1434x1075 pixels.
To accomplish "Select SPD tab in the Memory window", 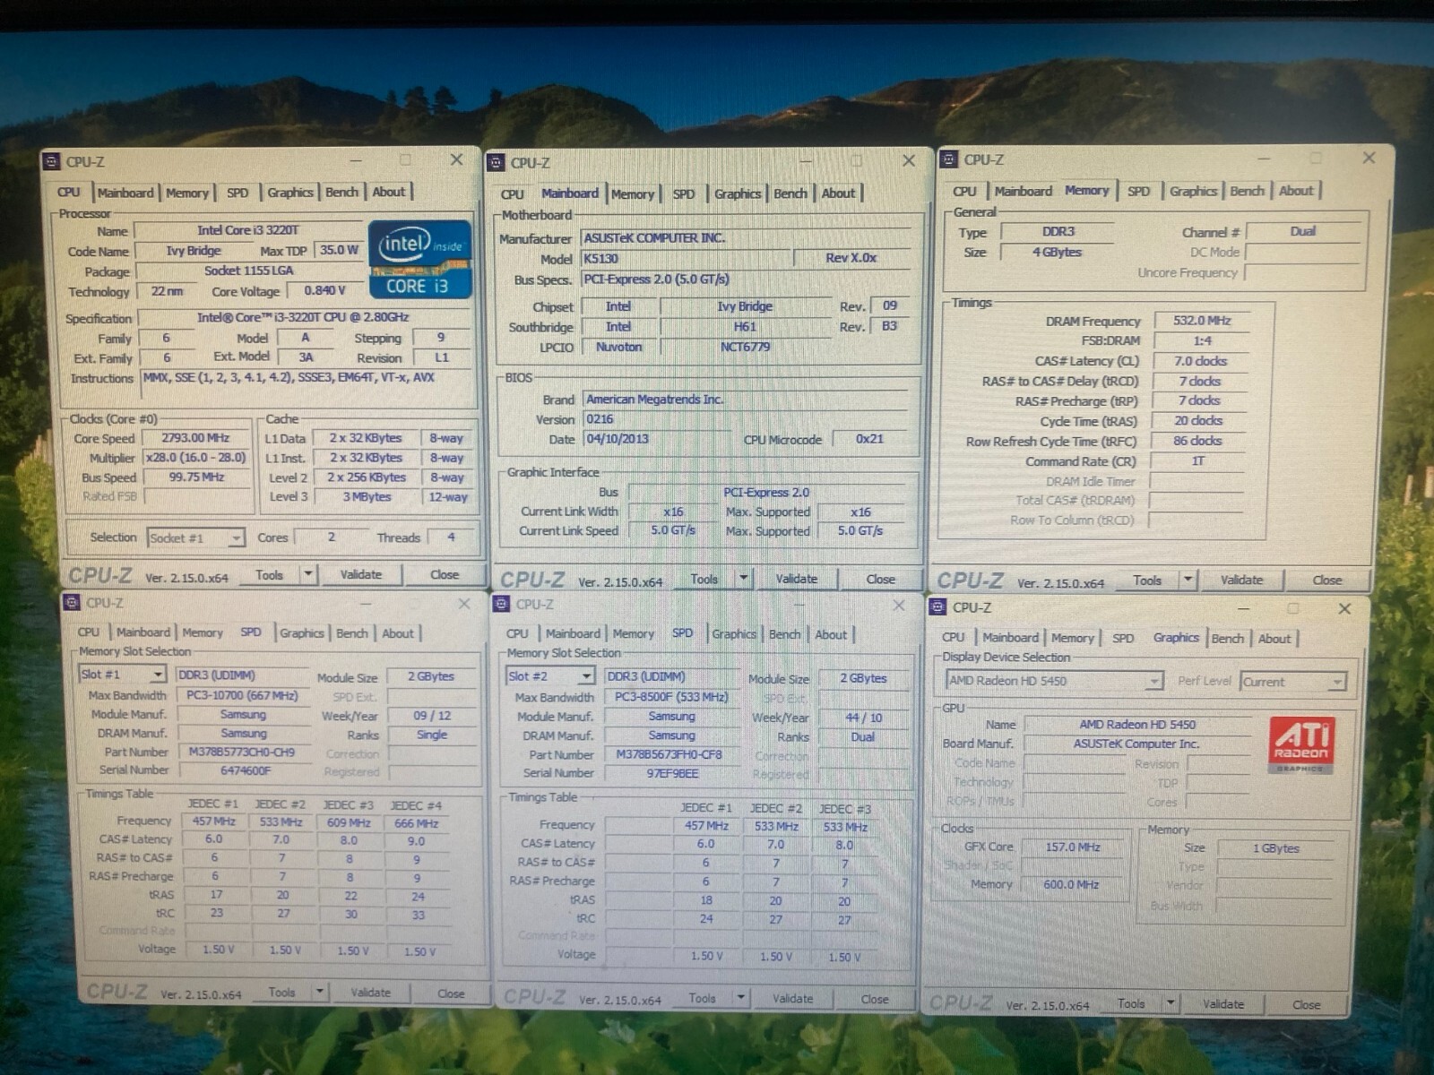I will (1138, 191).
